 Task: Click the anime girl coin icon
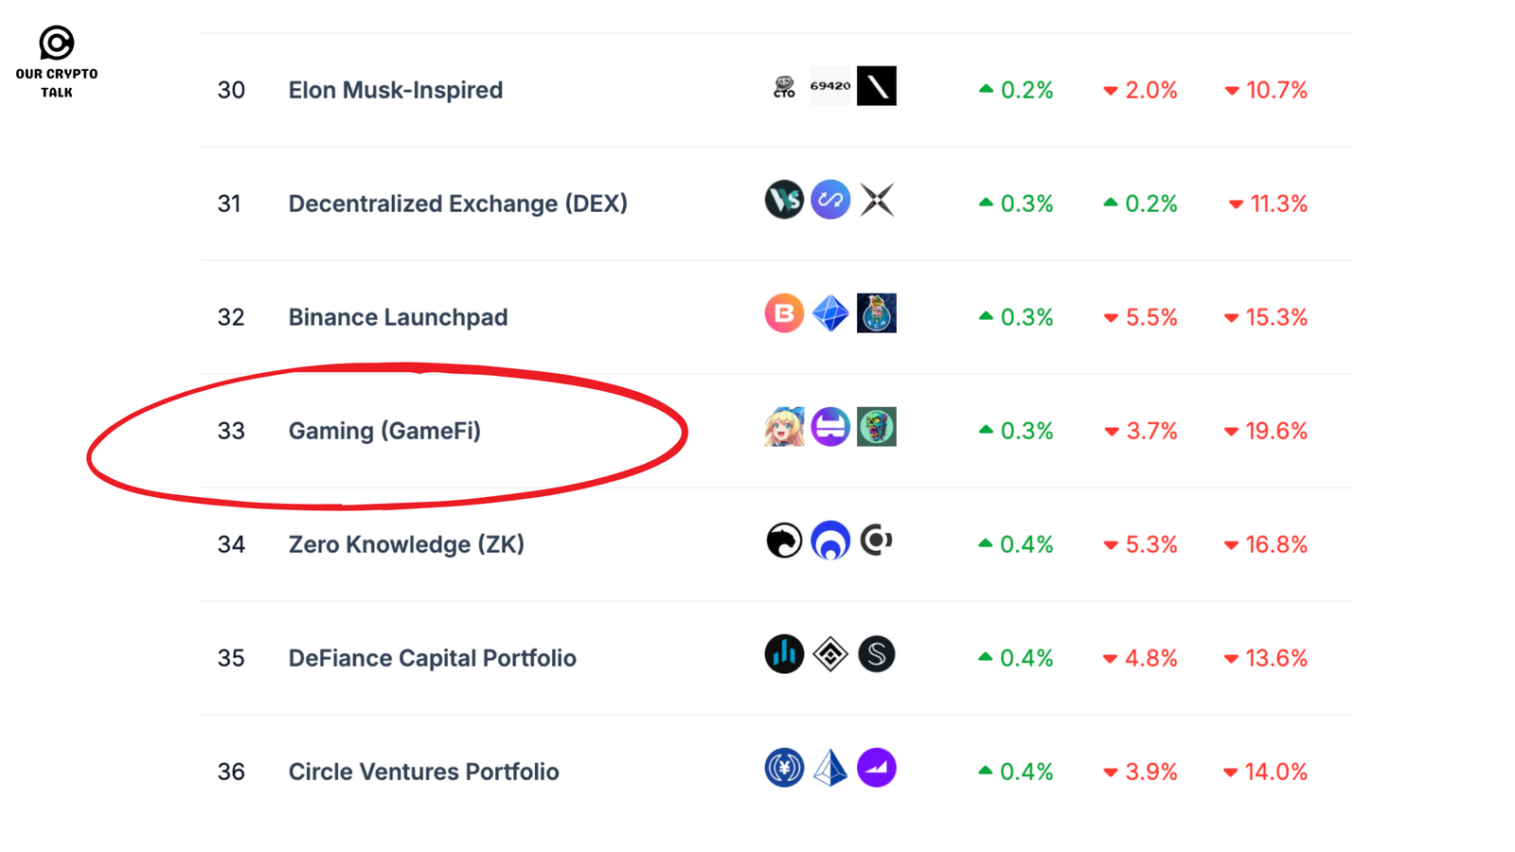[x=784, y=427]
